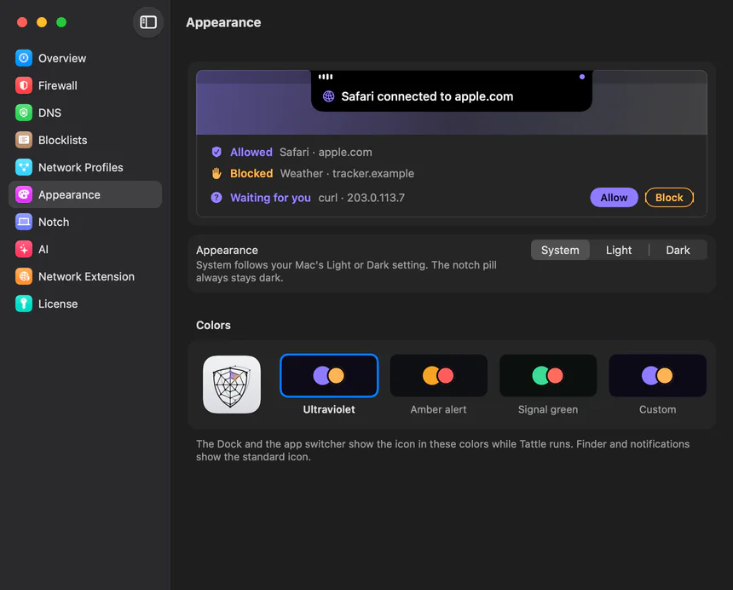Switch appearance to Light
This screenshot has width=733, height=590.
[x=619, y=250]
